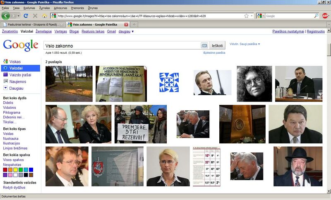Close the 'Vsio zakonno' browser tab
This screenshot has width=331, height=200.
[x=126, y=24]
